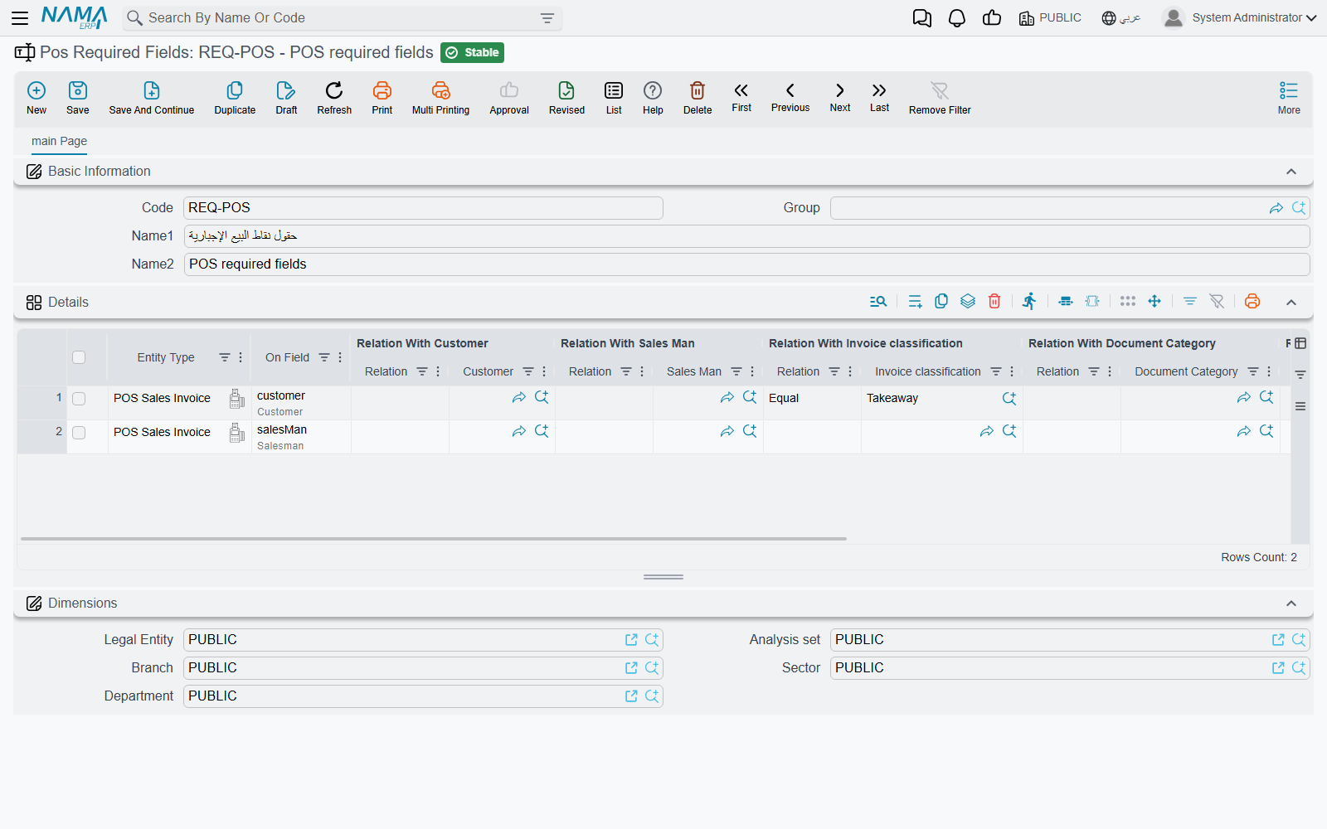The height and width of the screenshot is (829, 1327).
Task: Open the More menu
Action: (1289, 98)
